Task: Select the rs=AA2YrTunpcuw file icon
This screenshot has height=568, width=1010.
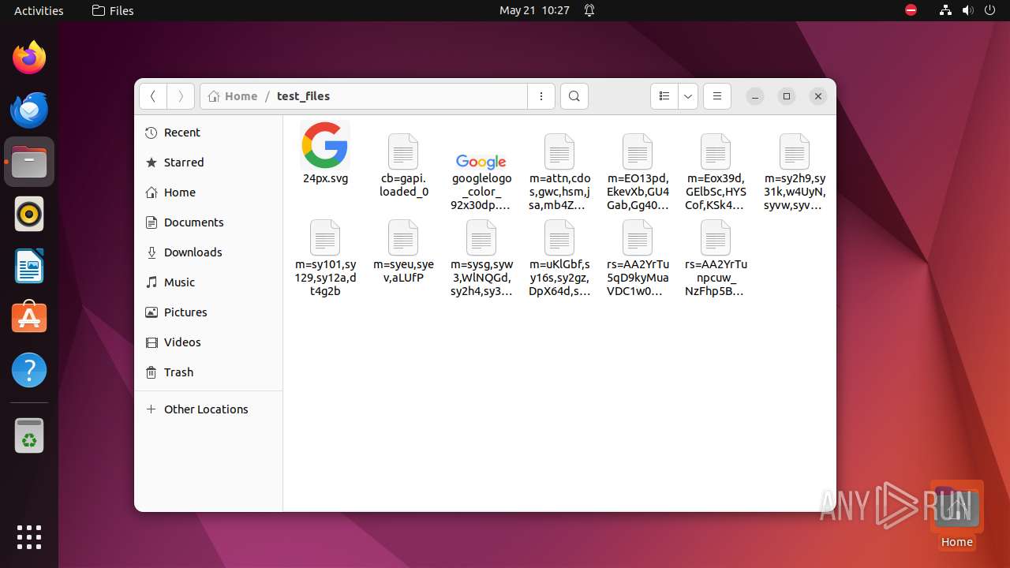Action: pos(716,237)
